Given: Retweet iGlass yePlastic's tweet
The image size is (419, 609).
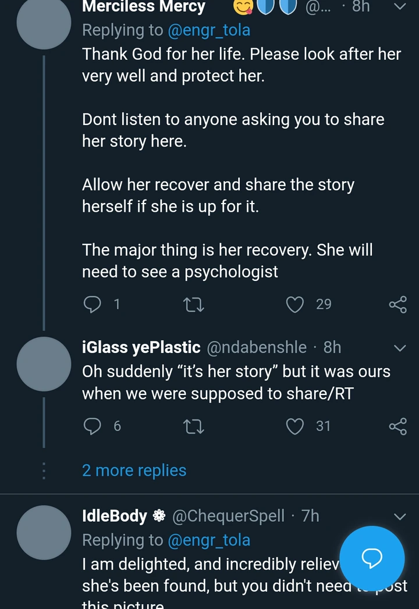Looking at the screenshot, I should (193, 426).
